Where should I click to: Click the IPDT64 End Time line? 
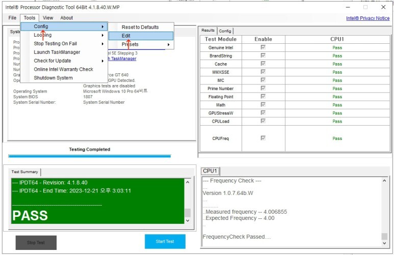tap(72, 191)
